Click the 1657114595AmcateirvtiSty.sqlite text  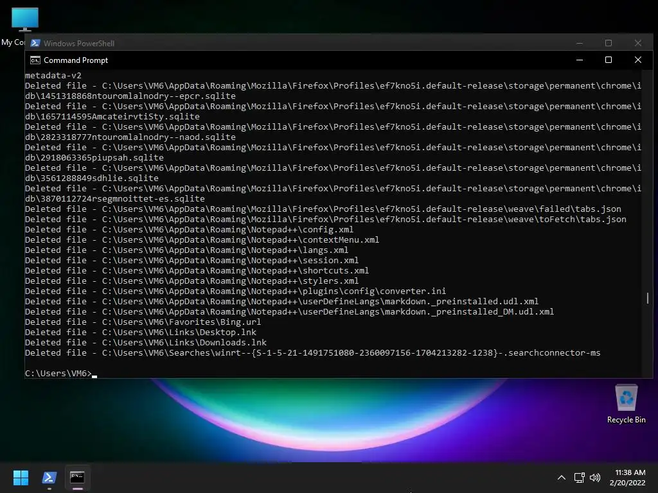point(120,117)
